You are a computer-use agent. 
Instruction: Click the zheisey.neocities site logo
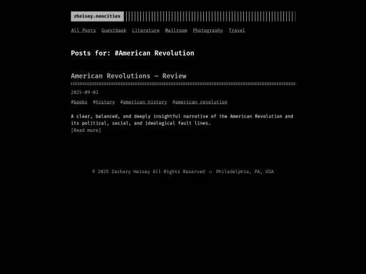click(97, 16)
